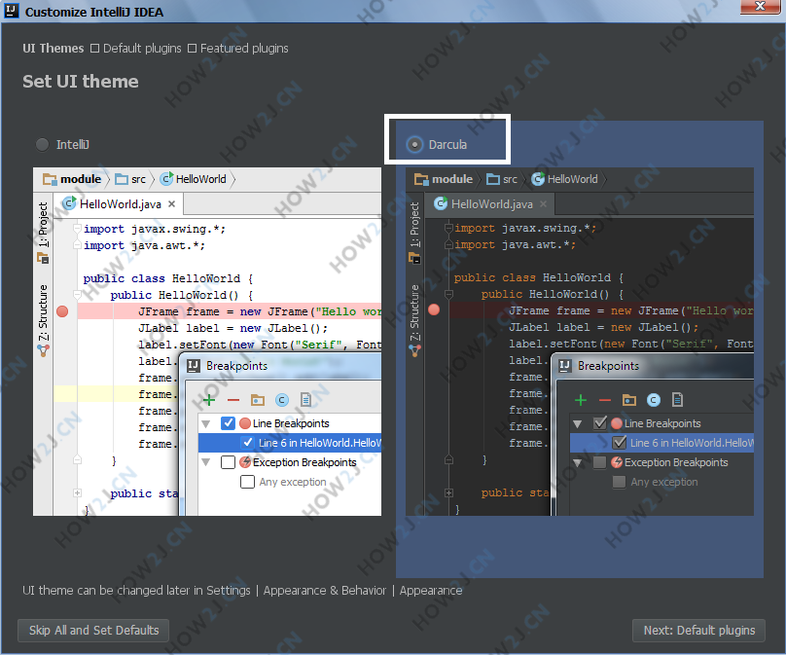Go to Default plugins step in breadcrumb
The width and height of the screenshot is (786, 655).
(142, 48)
